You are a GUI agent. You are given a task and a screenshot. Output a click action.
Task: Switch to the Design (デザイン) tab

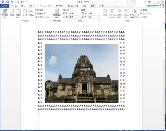(x=32, y=6)
